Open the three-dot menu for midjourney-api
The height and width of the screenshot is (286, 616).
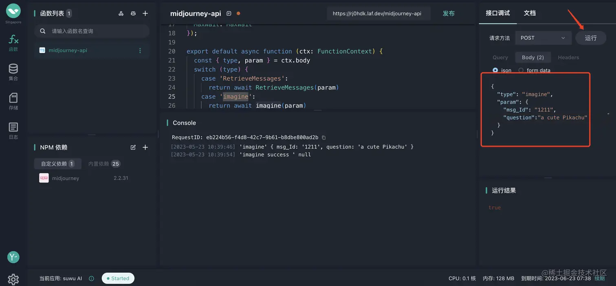point(140,50)
